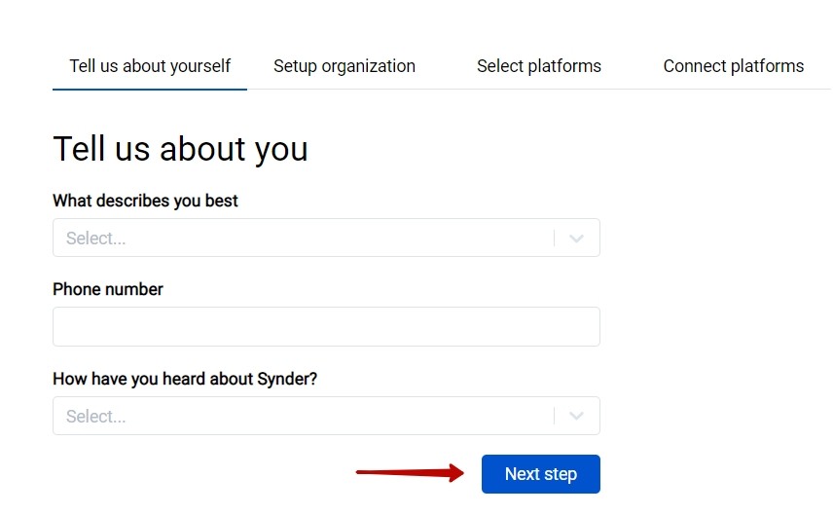
Task: Click the Select... placeholder under What describes you best
Action: point(95,239)
